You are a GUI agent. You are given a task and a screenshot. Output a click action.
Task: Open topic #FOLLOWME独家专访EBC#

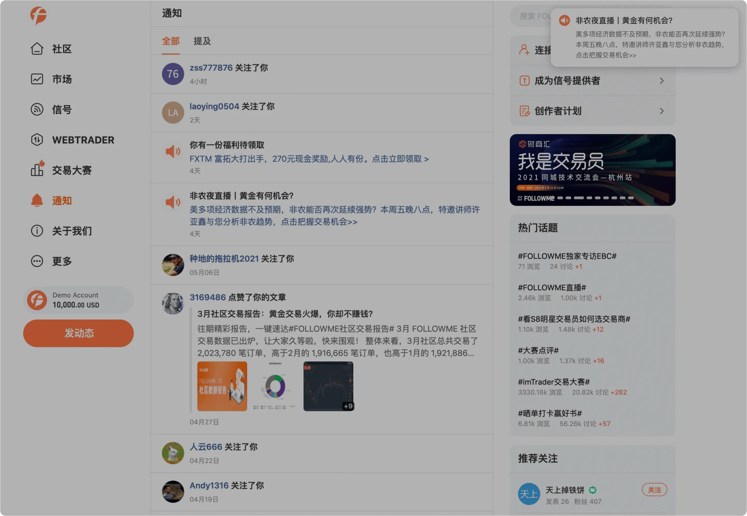(x=567, y=256)
